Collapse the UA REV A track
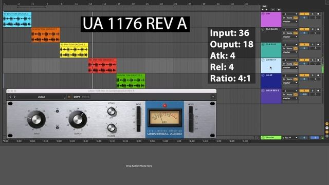 click(x=263, y=60)
